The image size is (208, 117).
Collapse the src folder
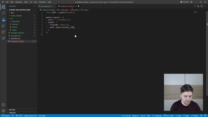(12, 19)
